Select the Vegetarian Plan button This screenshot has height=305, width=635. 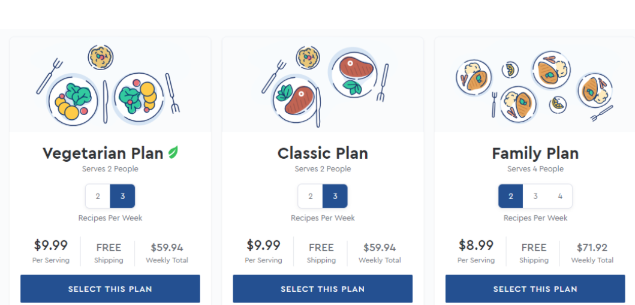pos(110,289)
